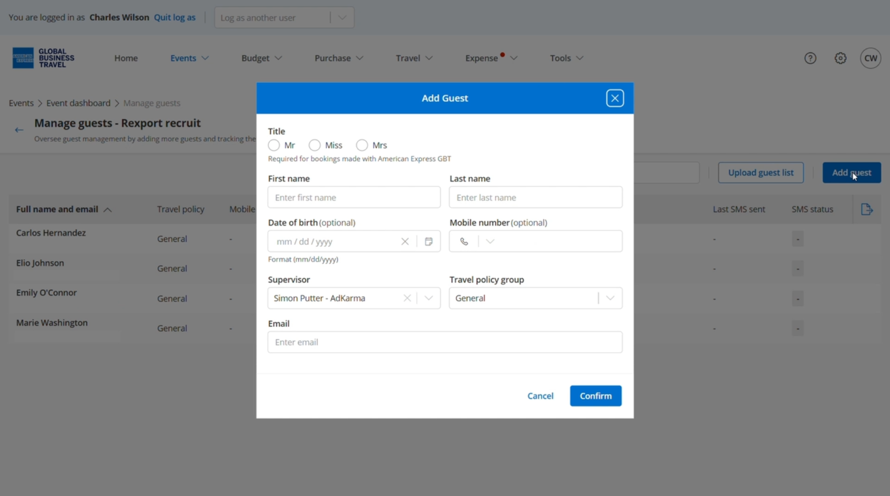890x496 pixels.
Task: Clear the date of birth field
Action: point(405,242)
